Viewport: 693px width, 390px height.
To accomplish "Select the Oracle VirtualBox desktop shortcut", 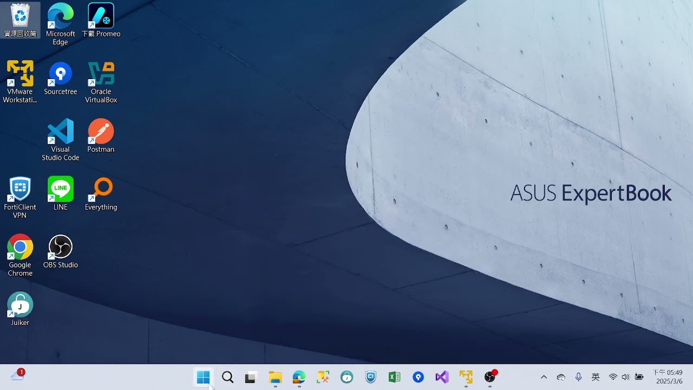I will (x=101, y=82).
